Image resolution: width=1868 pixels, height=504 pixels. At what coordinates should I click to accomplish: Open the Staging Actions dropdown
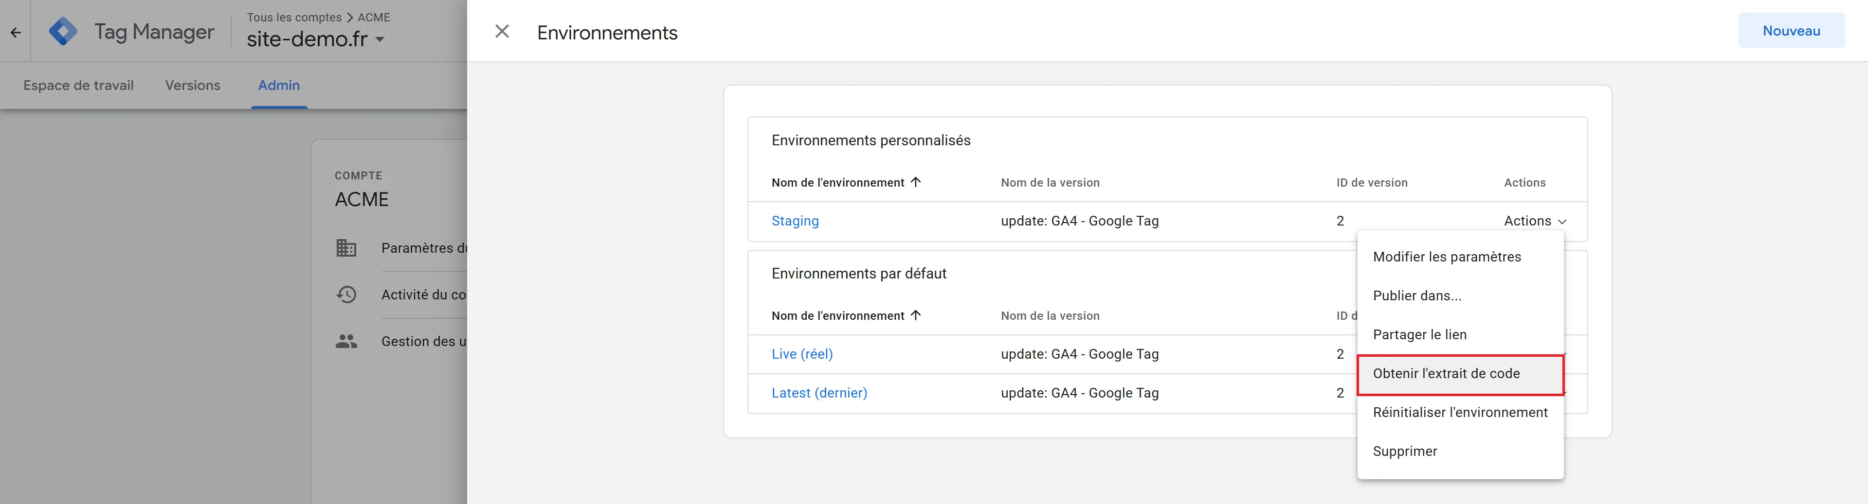click(1534, 221)
